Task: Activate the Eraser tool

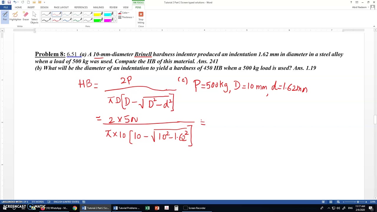Action: (x=26, y=16)
